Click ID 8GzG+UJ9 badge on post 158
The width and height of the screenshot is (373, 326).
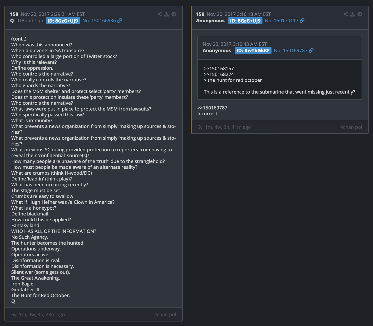63,21
